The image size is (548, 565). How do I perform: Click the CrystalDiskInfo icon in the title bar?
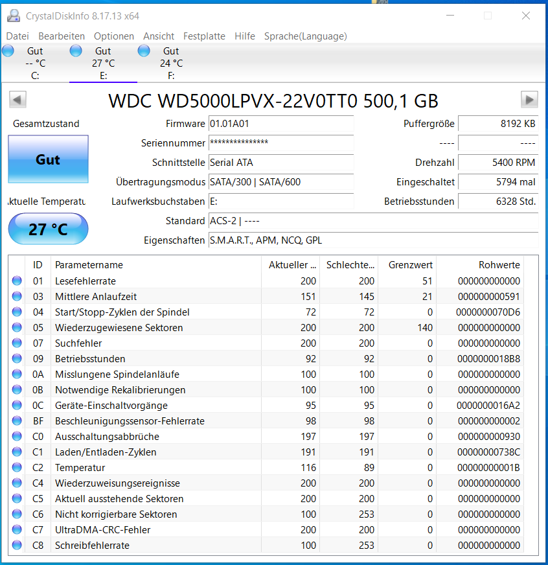click(14, 15)
